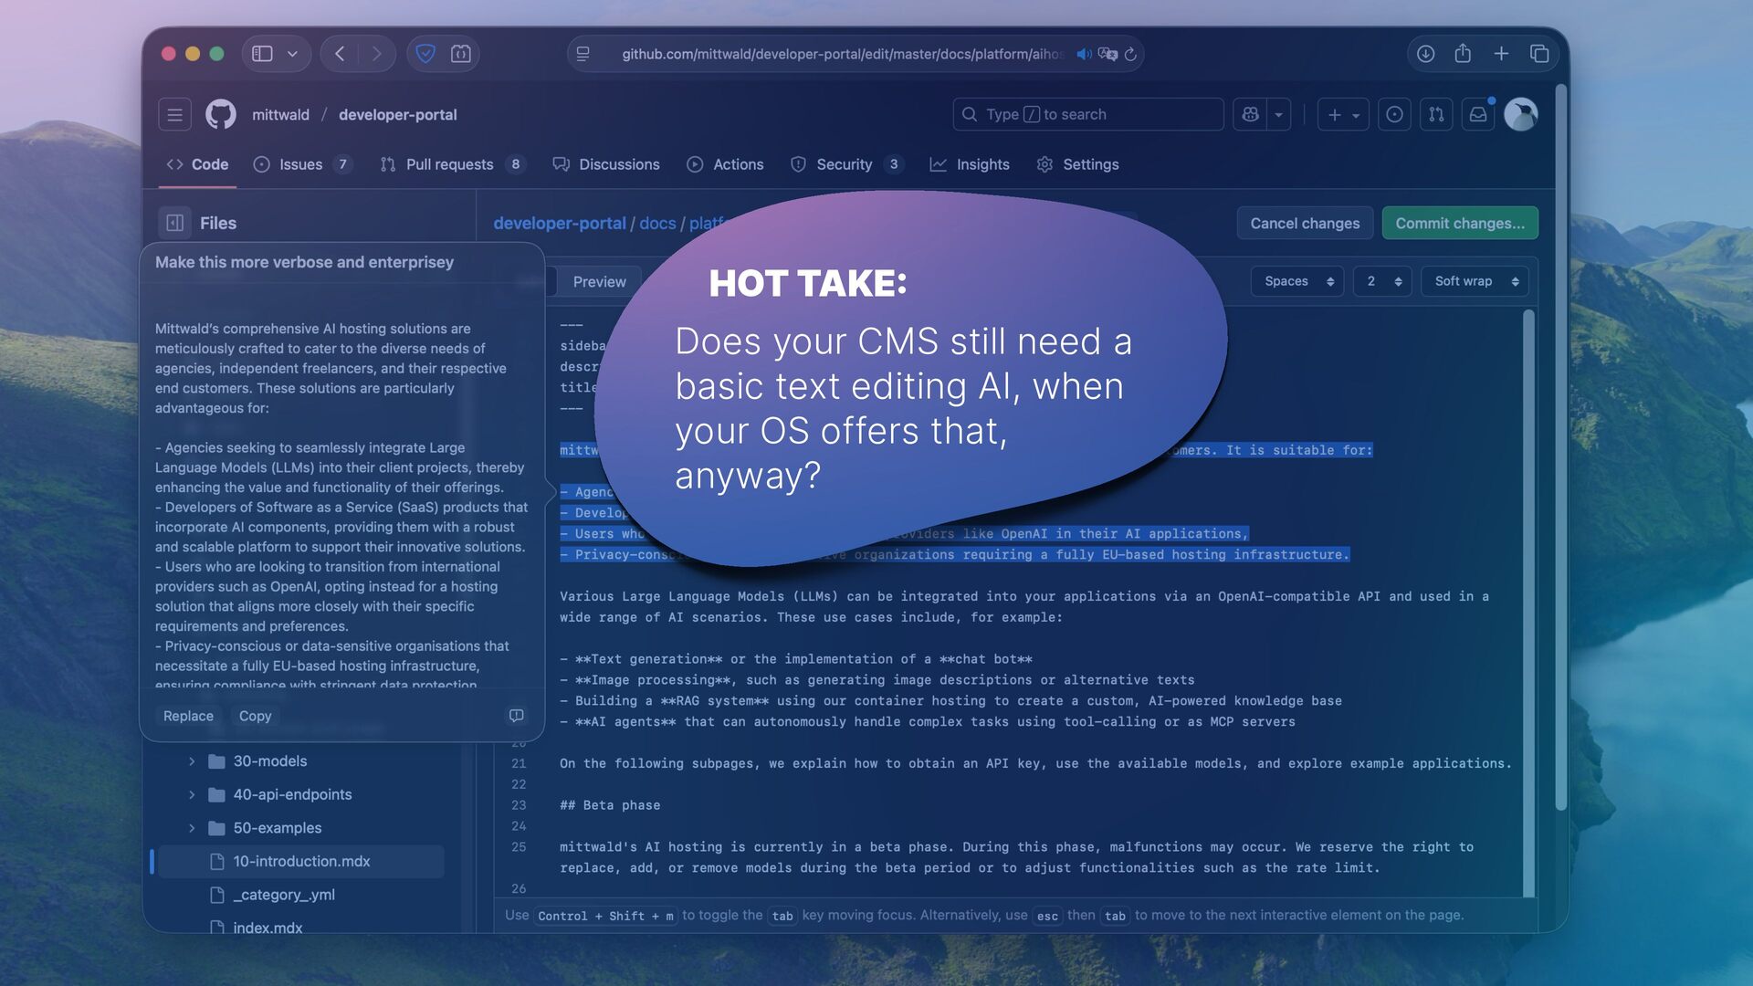This screenshot has width=1753, height=986.
Task: Switch editor to Preview mode
Action: click(599, 281)
